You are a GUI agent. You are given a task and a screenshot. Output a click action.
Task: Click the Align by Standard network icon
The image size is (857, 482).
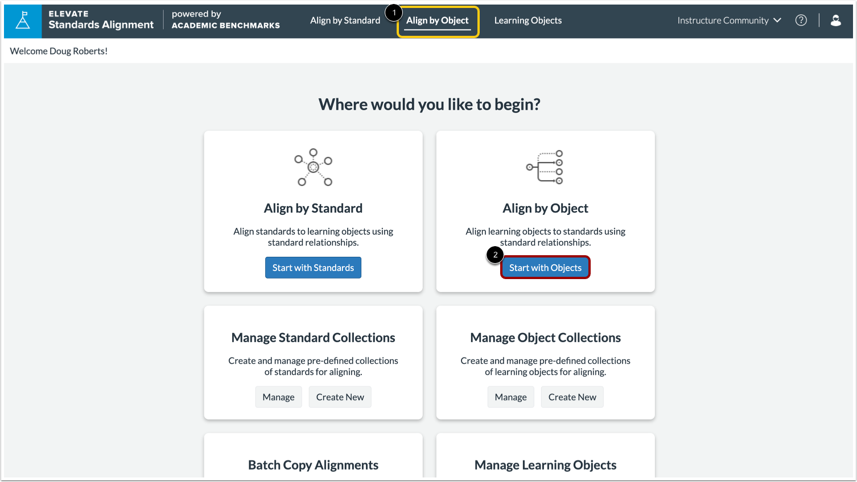[x=313, y=167]
